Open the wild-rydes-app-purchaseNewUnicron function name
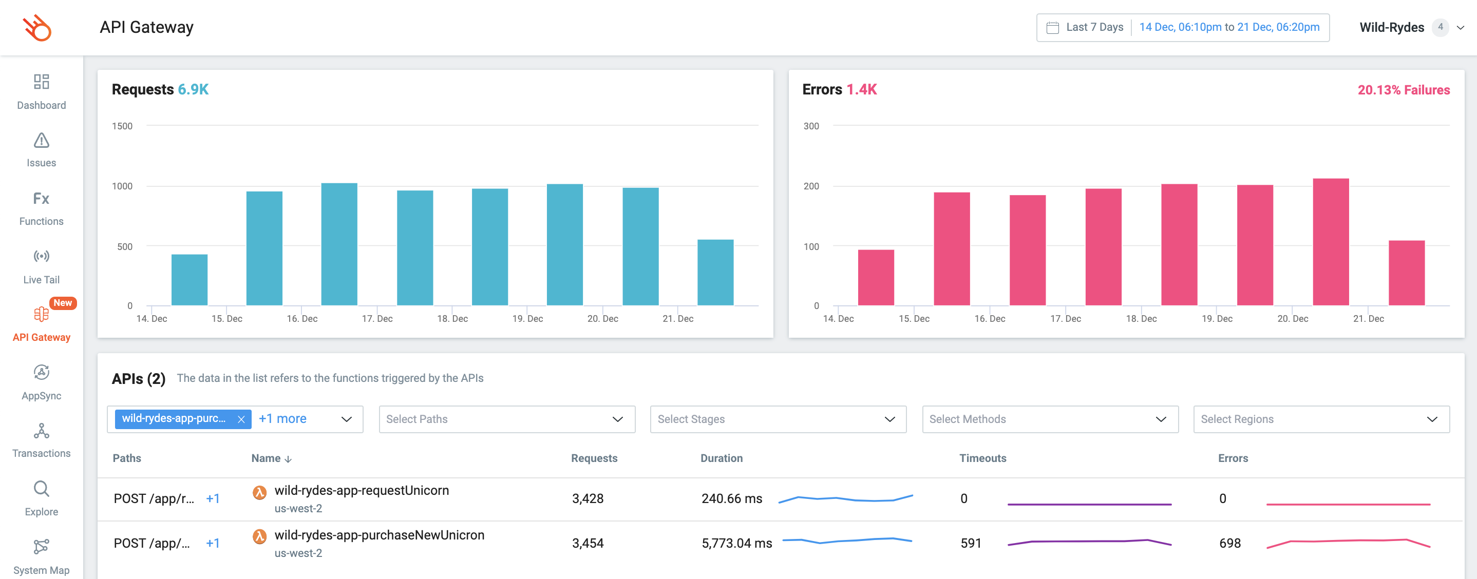Image resolution: width=1477 pixels, height=579 pixels. (379, 535)
